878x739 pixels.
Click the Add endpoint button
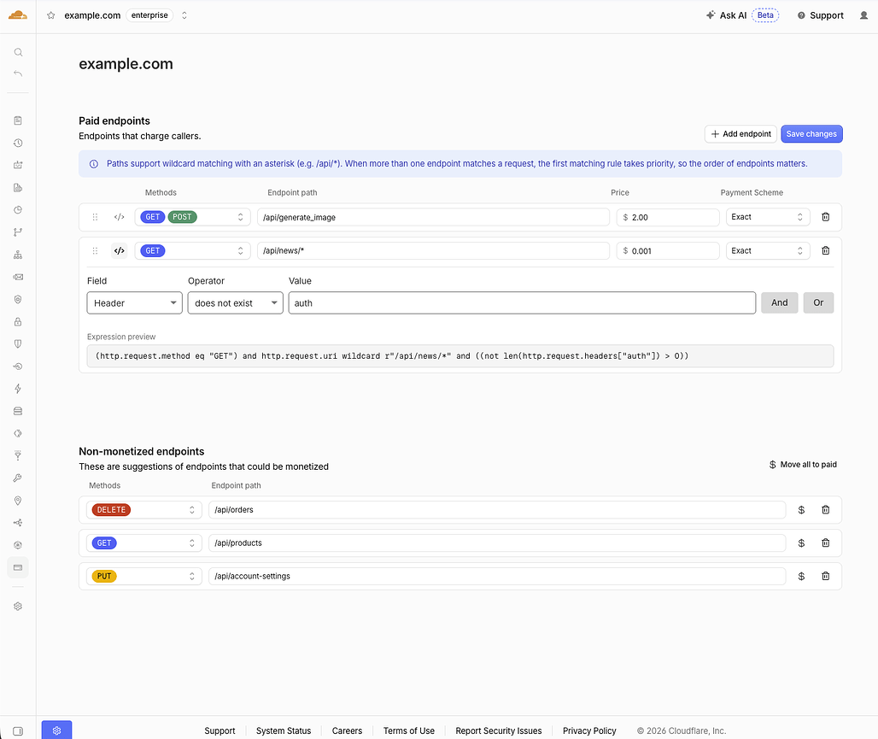740,134
